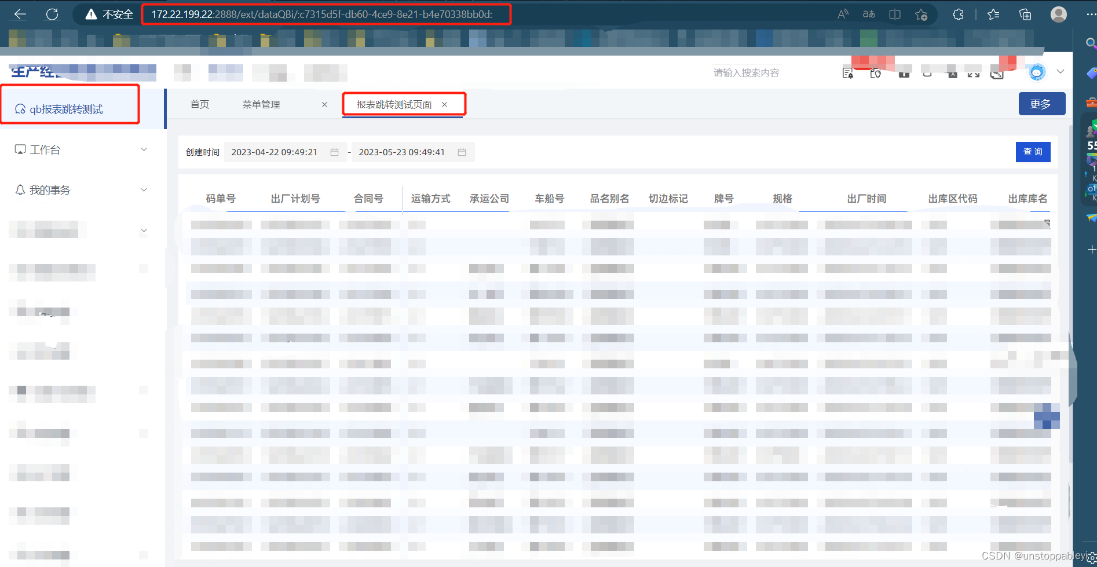Expand the 工作台 menu chevron
1097x567 pixels.
144,149
